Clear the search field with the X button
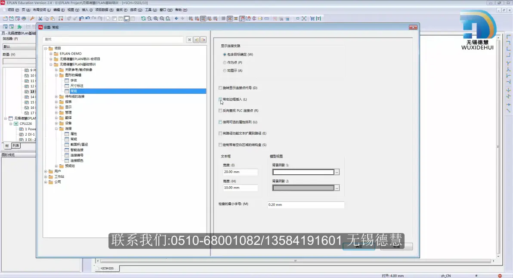 pyautogui.click(x=189, y=40)
